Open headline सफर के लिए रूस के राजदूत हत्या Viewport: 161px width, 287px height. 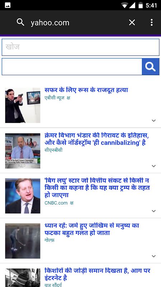point(86,90)
